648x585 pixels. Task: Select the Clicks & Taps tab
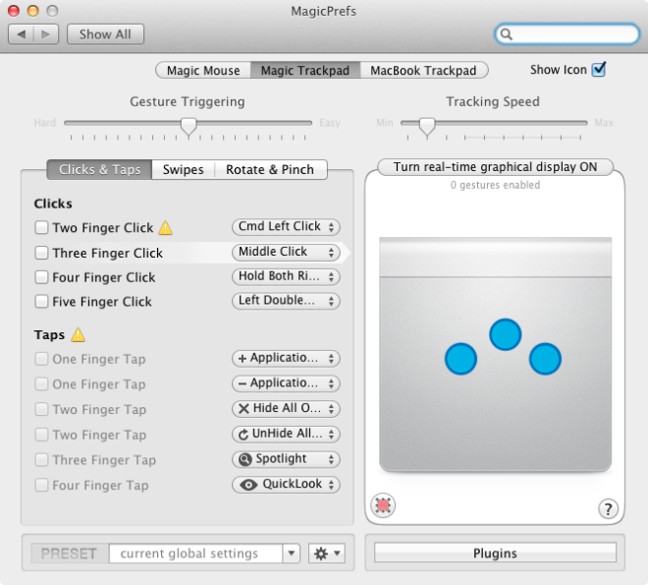coord(99,170)
